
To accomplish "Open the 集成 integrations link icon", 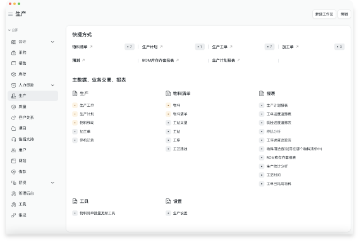I will [13, 215].
